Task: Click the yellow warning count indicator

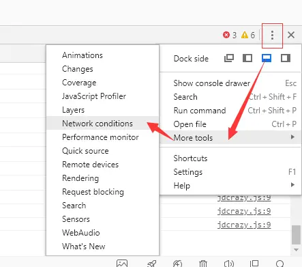Action: click(x=248, y=35)
